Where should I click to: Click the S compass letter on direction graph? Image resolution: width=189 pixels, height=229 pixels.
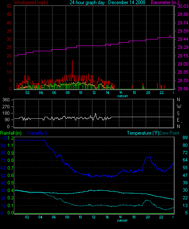pyautogui.click(x=178, y=113)
